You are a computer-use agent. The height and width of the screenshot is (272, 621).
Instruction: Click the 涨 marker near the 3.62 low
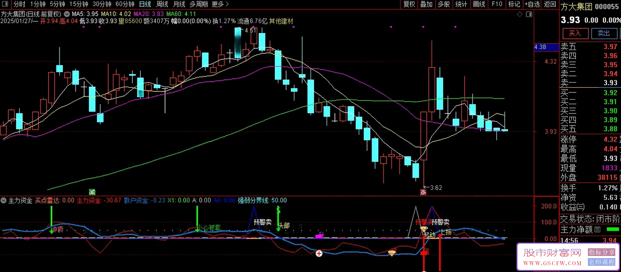click(x=422, y=191)
